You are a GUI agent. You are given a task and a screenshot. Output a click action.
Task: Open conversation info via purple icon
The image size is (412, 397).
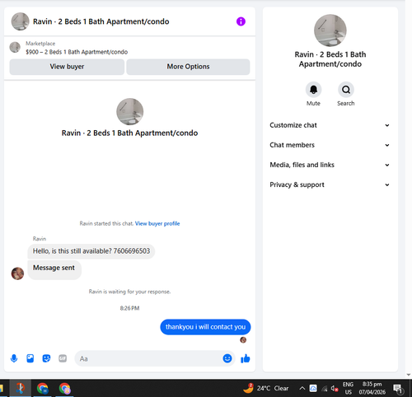(241, 21)
